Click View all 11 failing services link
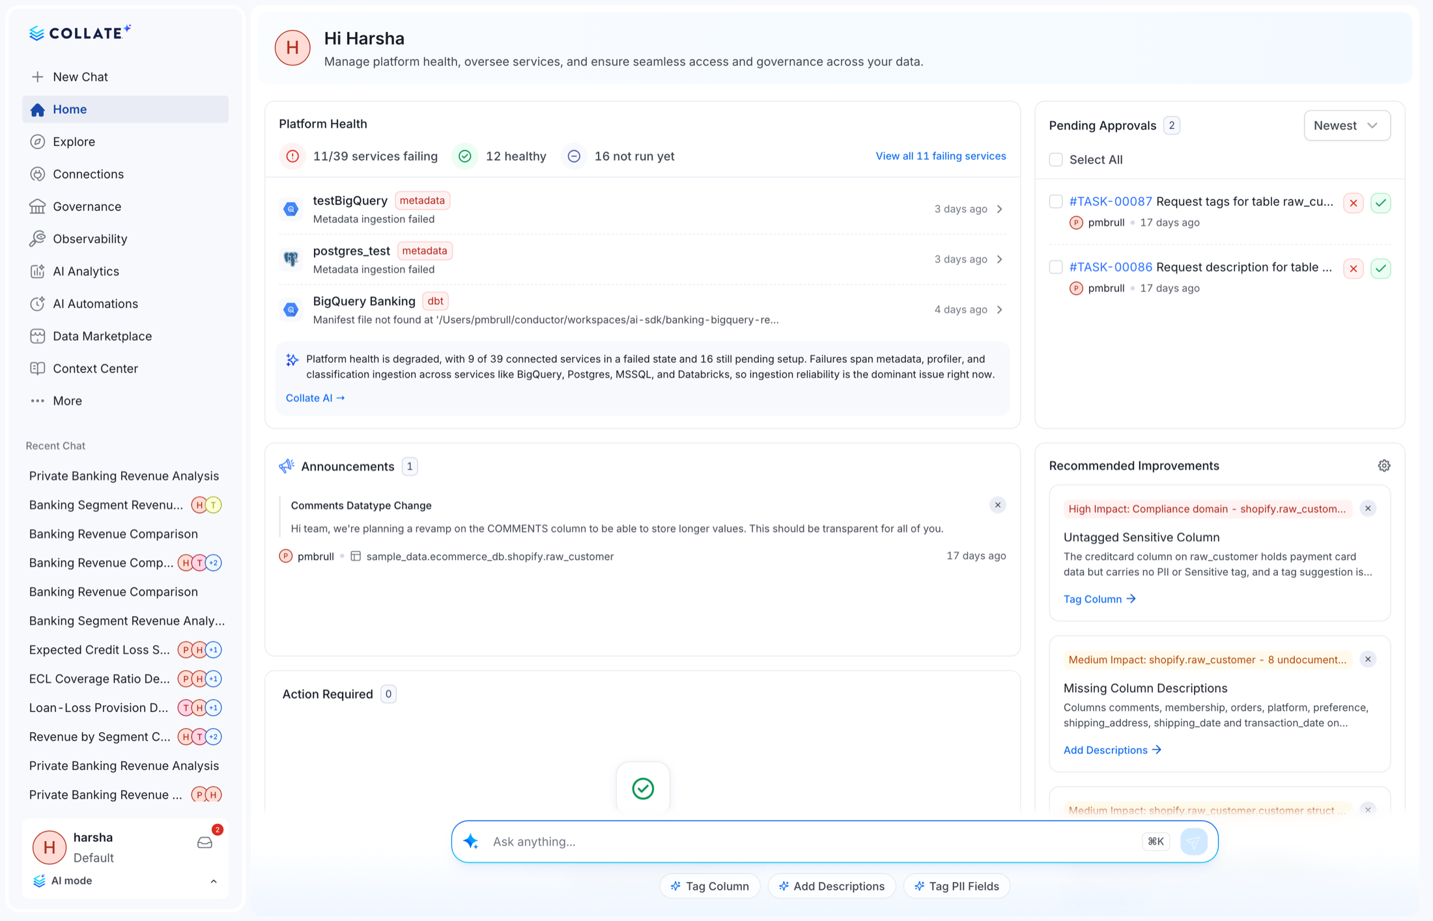Image resolution: width=1433 pixels, height=921 pixels. click(x=941, y=156)
